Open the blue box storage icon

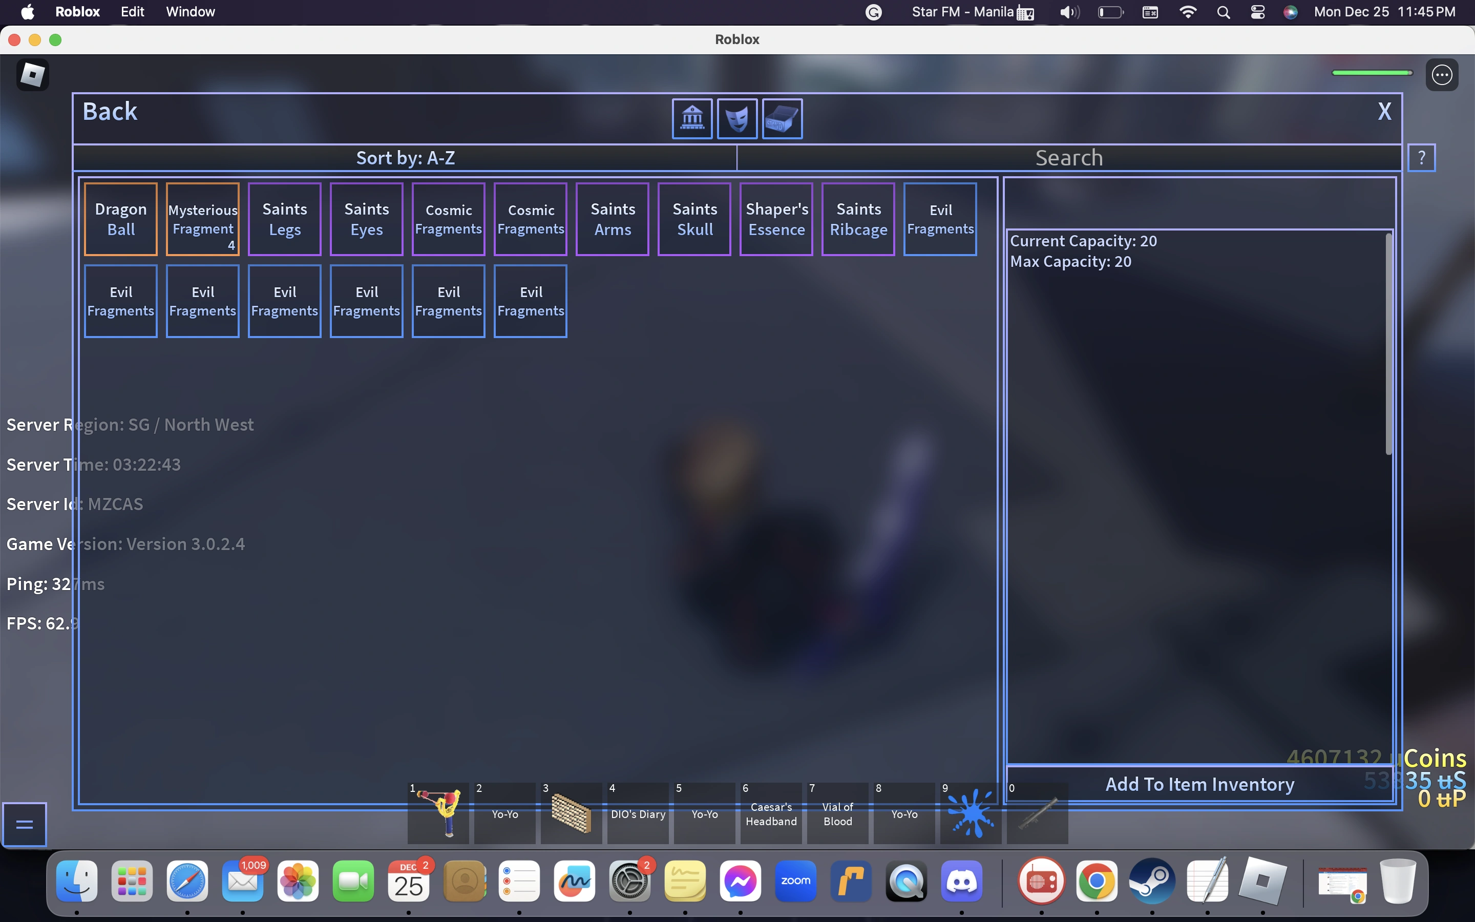coord(782,118)
